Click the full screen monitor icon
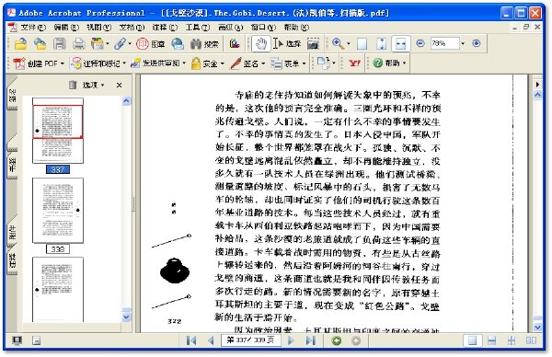 point(17,340)
